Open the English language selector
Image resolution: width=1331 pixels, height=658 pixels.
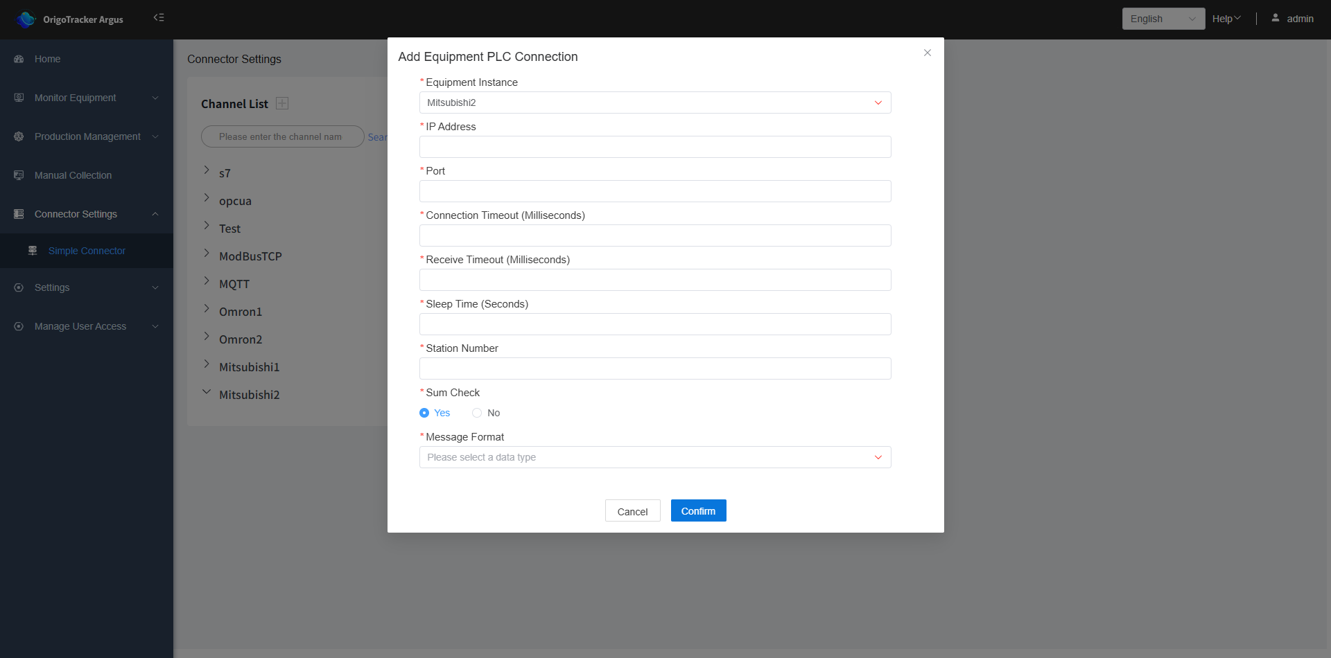pyautogui.click(x=1163, y=19)
